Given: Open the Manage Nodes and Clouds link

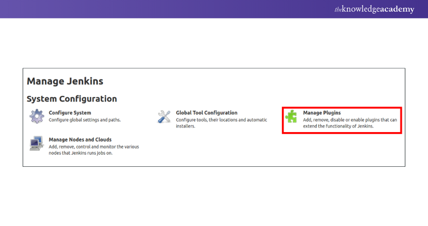Looking at the screenshot, I should (80, 140).
